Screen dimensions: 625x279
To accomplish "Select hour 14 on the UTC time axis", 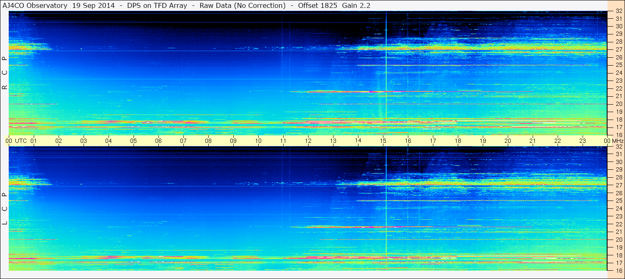I will click(358, 141).
